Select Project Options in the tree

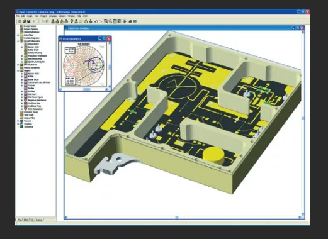[31, 29]
